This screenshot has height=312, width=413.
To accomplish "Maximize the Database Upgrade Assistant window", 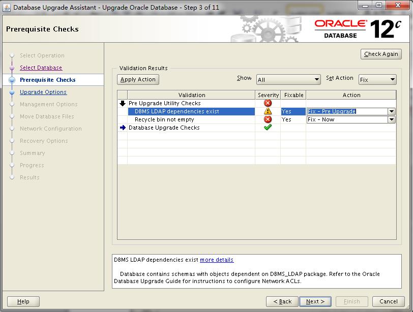I will click(378, 5).
